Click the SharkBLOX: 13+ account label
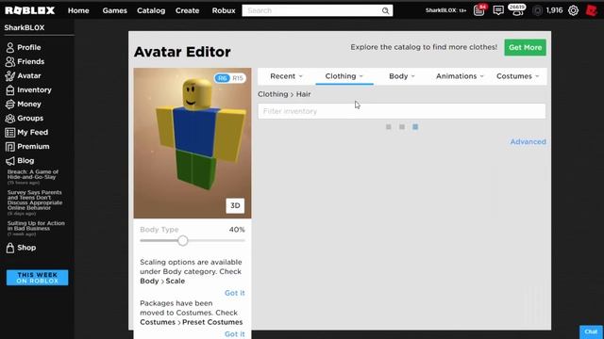 (445, 10)
